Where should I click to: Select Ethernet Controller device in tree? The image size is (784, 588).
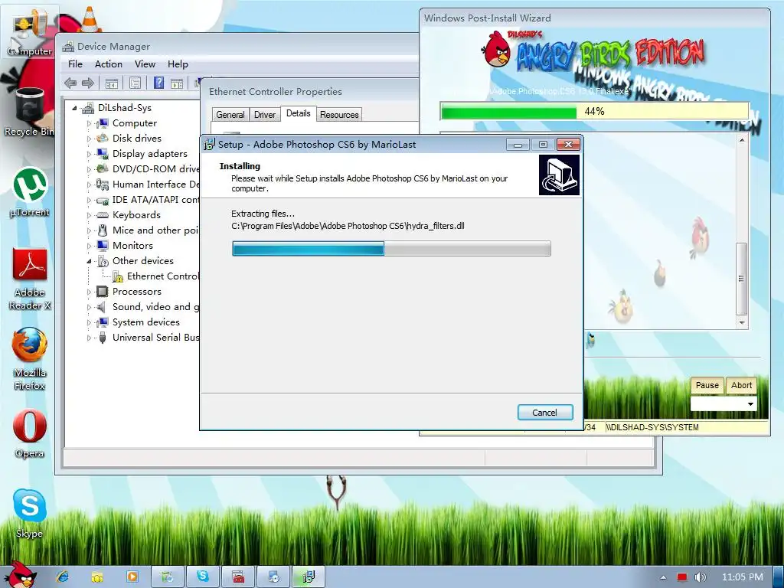(x=155, y=276)
